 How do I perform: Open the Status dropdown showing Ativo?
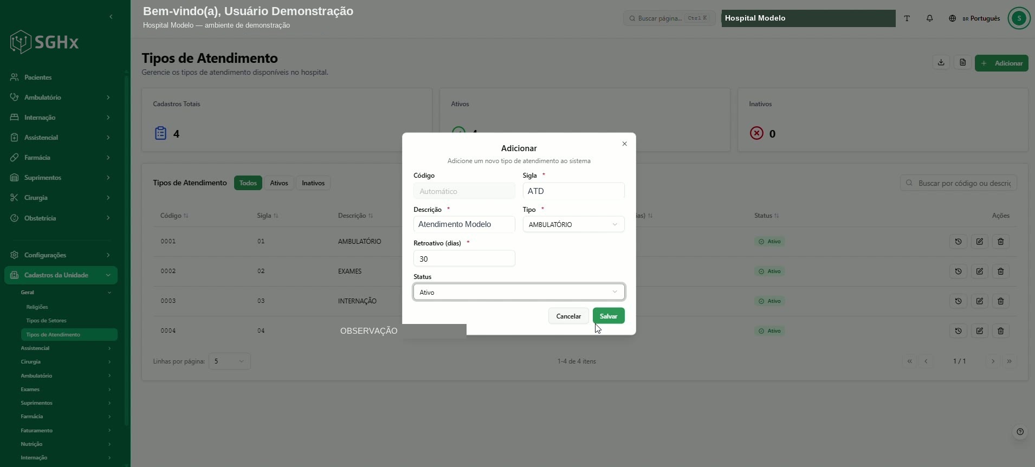coord(519,292)
